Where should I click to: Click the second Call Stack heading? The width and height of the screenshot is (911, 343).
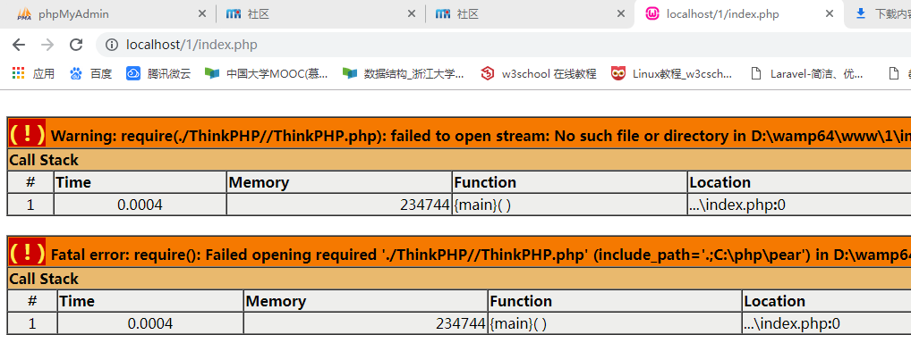[44, 280]
